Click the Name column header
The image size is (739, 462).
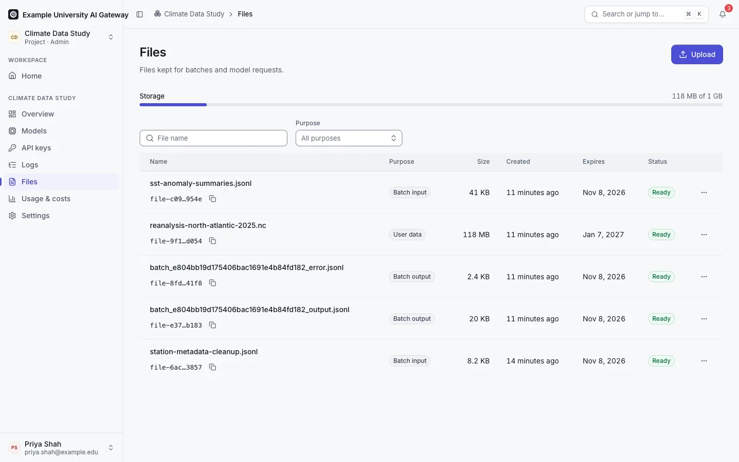tap(159, 162)
